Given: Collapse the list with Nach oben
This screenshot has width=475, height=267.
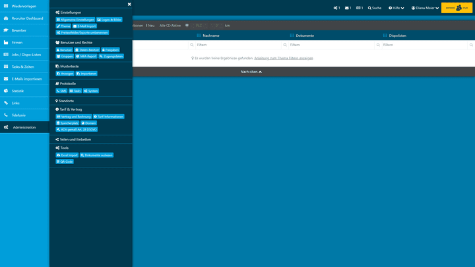Looking at the screenshot, I should pyautogui.click(x=251, y=71).
